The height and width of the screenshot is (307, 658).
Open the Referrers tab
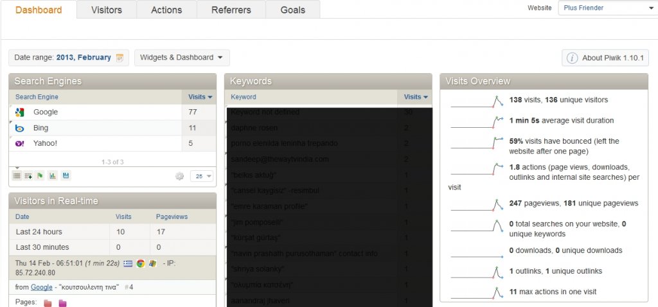coord(231,10)
